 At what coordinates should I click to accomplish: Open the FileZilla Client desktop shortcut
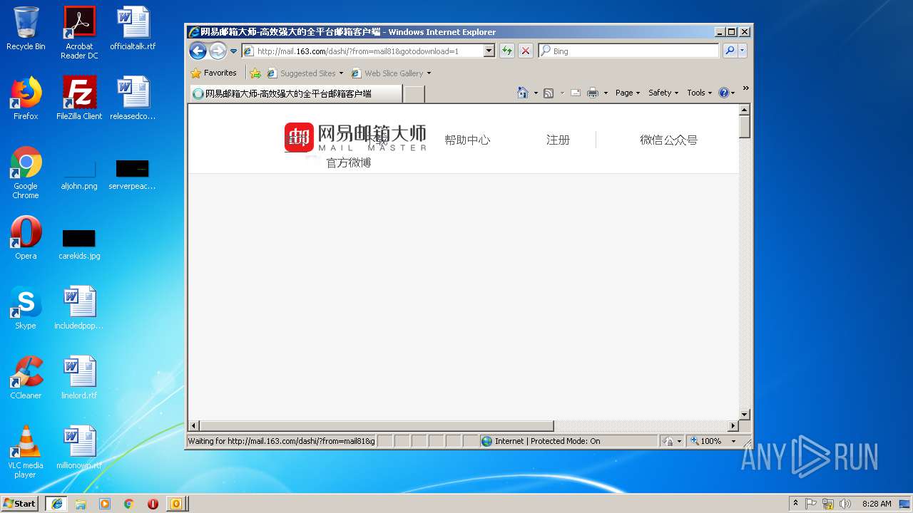click(x=79, y=98)
